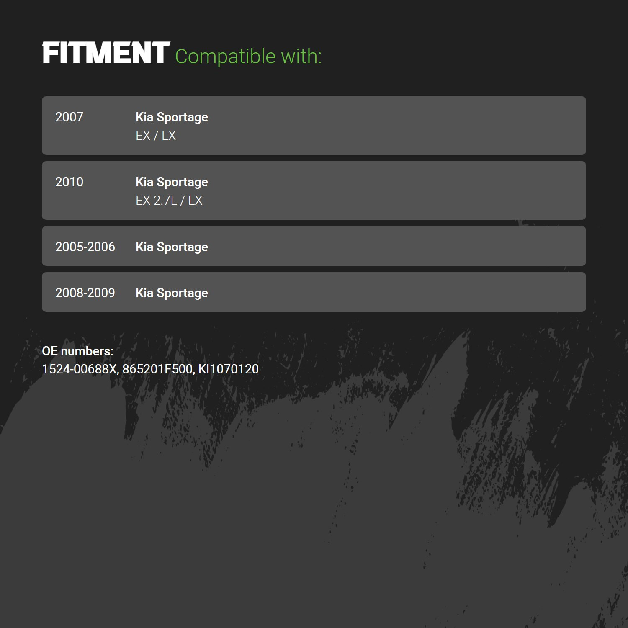Screen dimensions: 628x628
Task: Select the 2007 Kia Sportage row
Action: 314,126
